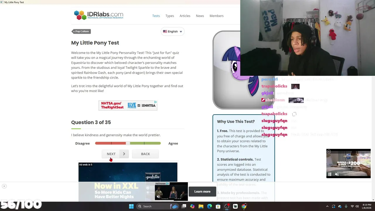Click the Why Use This Test? heading

(x=236, y=121)
